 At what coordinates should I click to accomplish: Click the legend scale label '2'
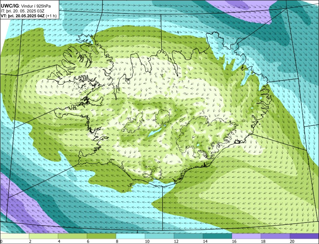pos(30,241)
